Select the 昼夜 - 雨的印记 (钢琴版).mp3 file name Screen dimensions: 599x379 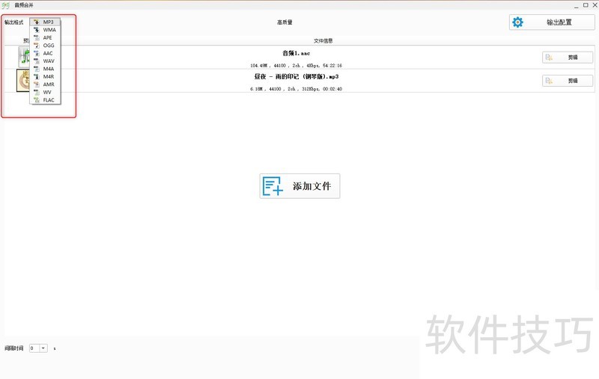(297, 77)
